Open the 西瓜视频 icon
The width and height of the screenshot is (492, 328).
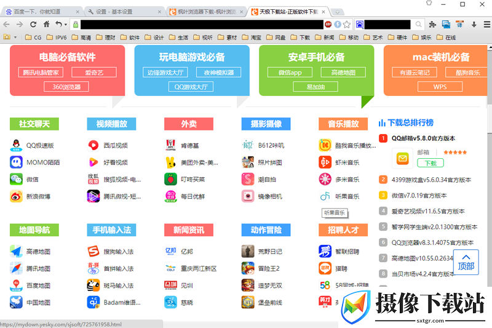[x=93, y=145]
